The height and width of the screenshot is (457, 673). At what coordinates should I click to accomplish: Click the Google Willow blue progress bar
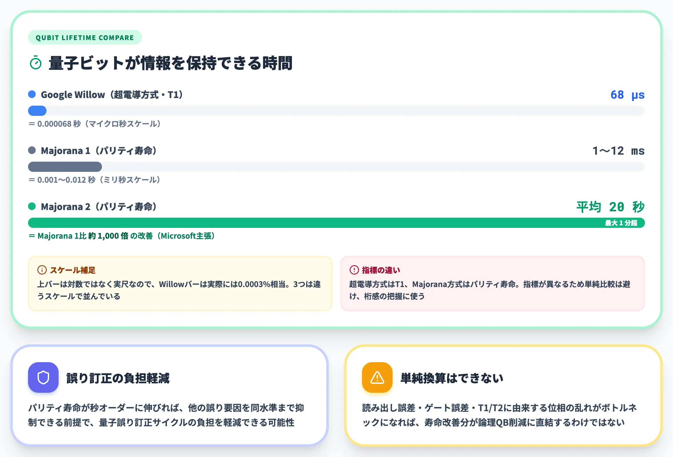(37, 111)
